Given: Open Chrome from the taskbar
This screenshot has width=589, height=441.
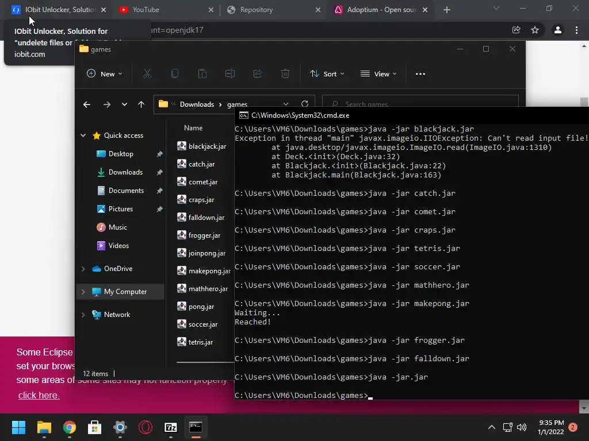Looking at the screenshot, I should pos(70,427).
